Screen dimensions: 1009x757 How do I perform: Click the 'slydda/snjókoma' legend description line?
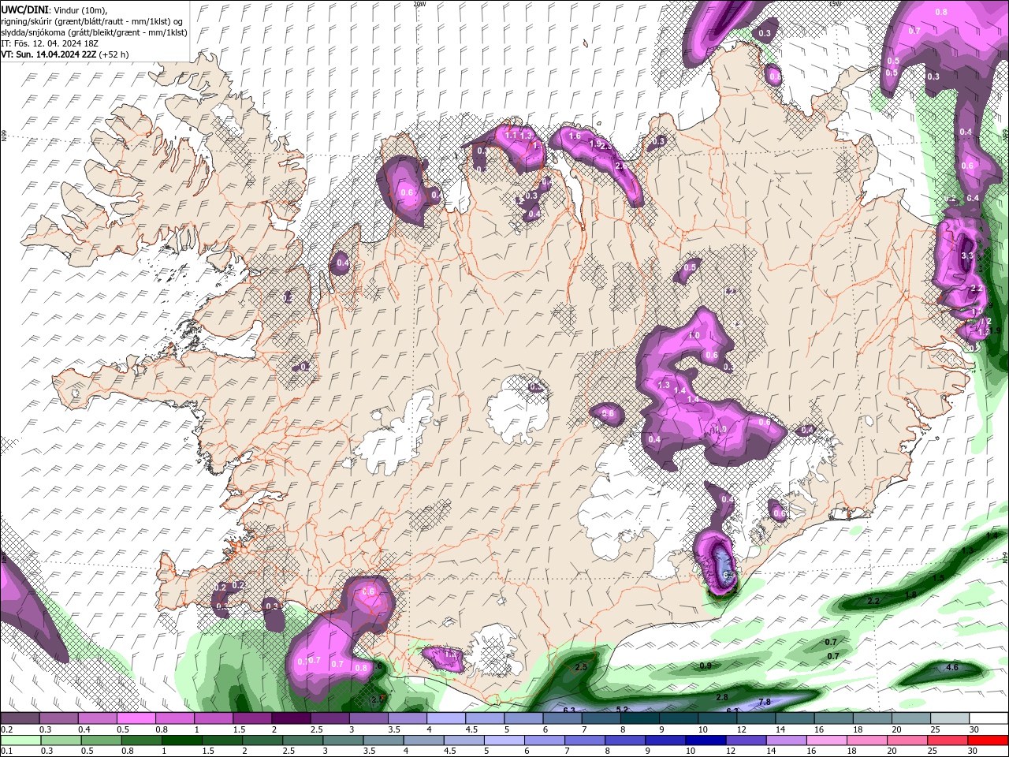pyautogui.click(x=94, y=32)
